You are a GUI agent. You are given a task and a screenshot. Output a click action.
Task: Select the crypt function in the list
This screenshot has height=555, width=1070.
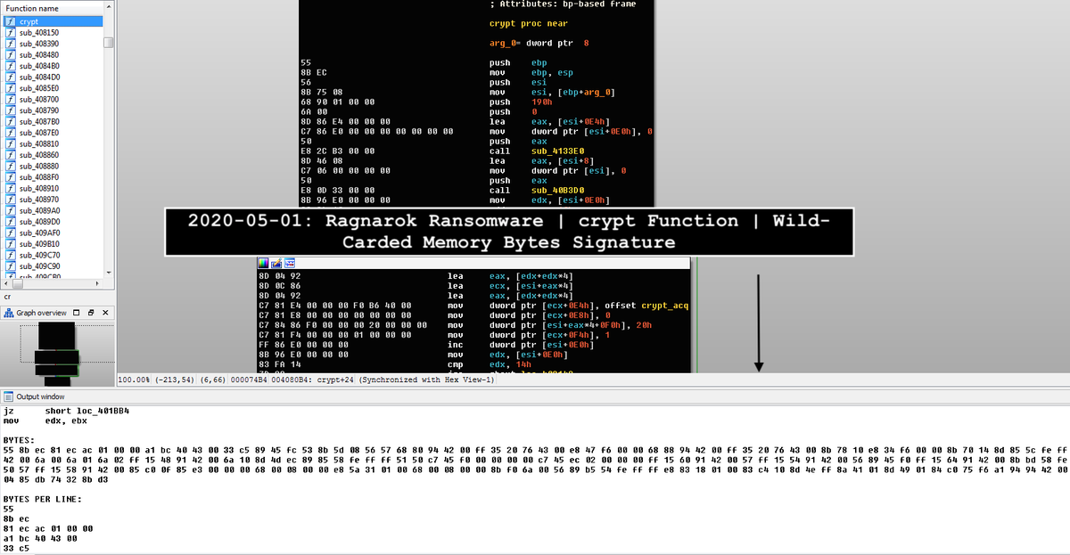point(53,20)
